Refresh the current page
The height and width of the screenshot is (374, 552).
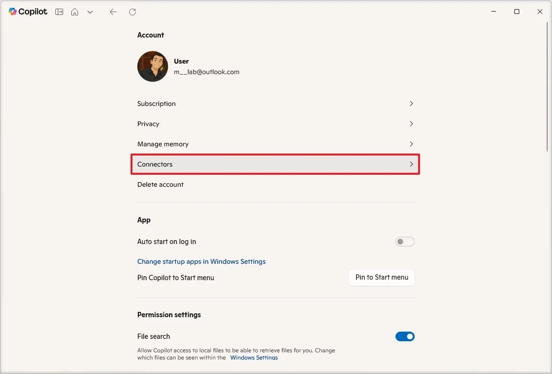132,12
